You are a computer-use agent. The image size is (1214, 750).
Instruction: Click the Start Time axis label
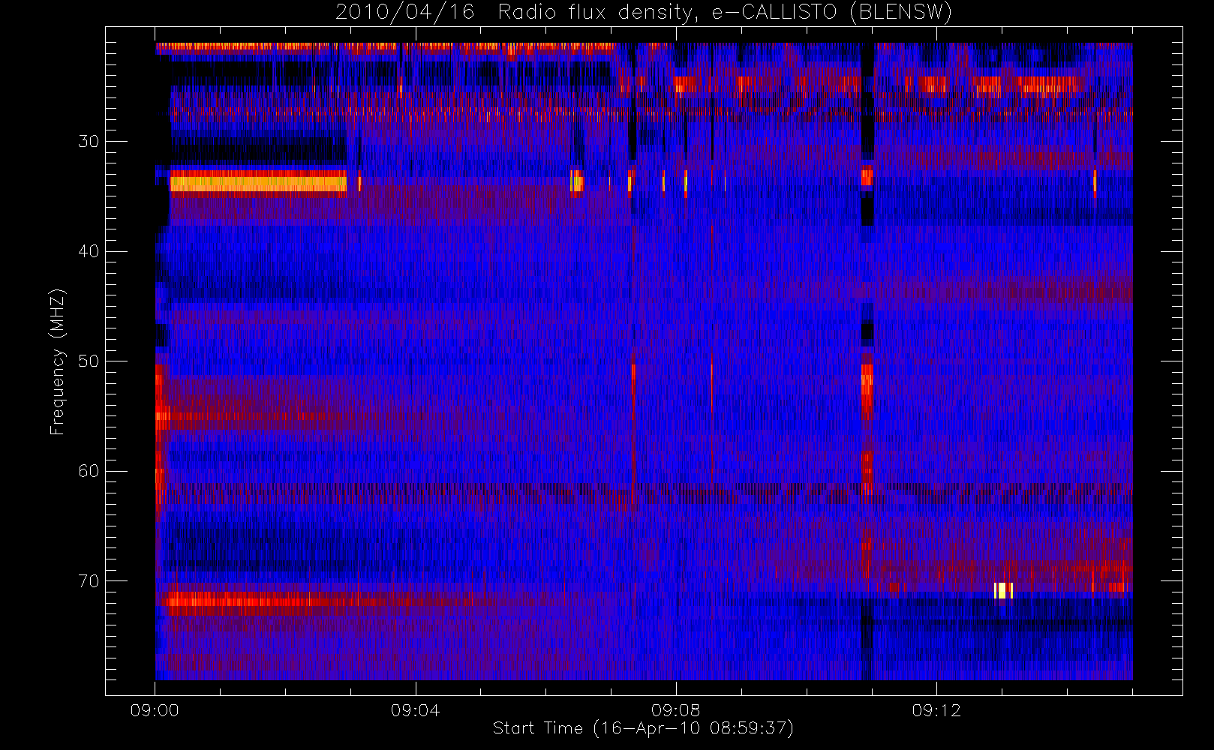click(643, 728)
